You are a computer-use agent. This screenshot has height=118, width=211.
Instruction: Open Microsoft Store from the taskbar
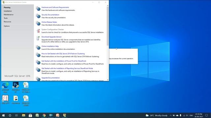[x=30, y=115]
